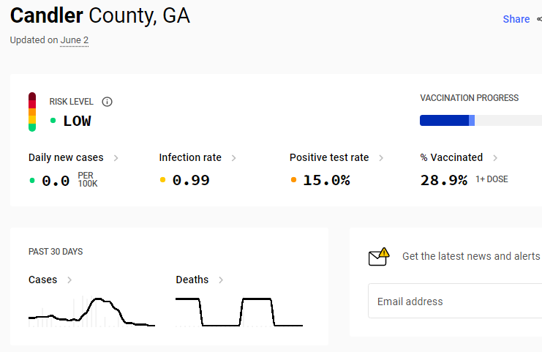Click the email alert envelope icon
Viewport: 542px width, 352px height.
[x=379, y=257]
